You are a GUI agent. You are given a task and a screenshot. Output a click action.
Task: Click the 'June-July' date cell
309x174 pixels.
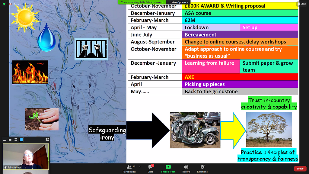[x=155, y=35]
